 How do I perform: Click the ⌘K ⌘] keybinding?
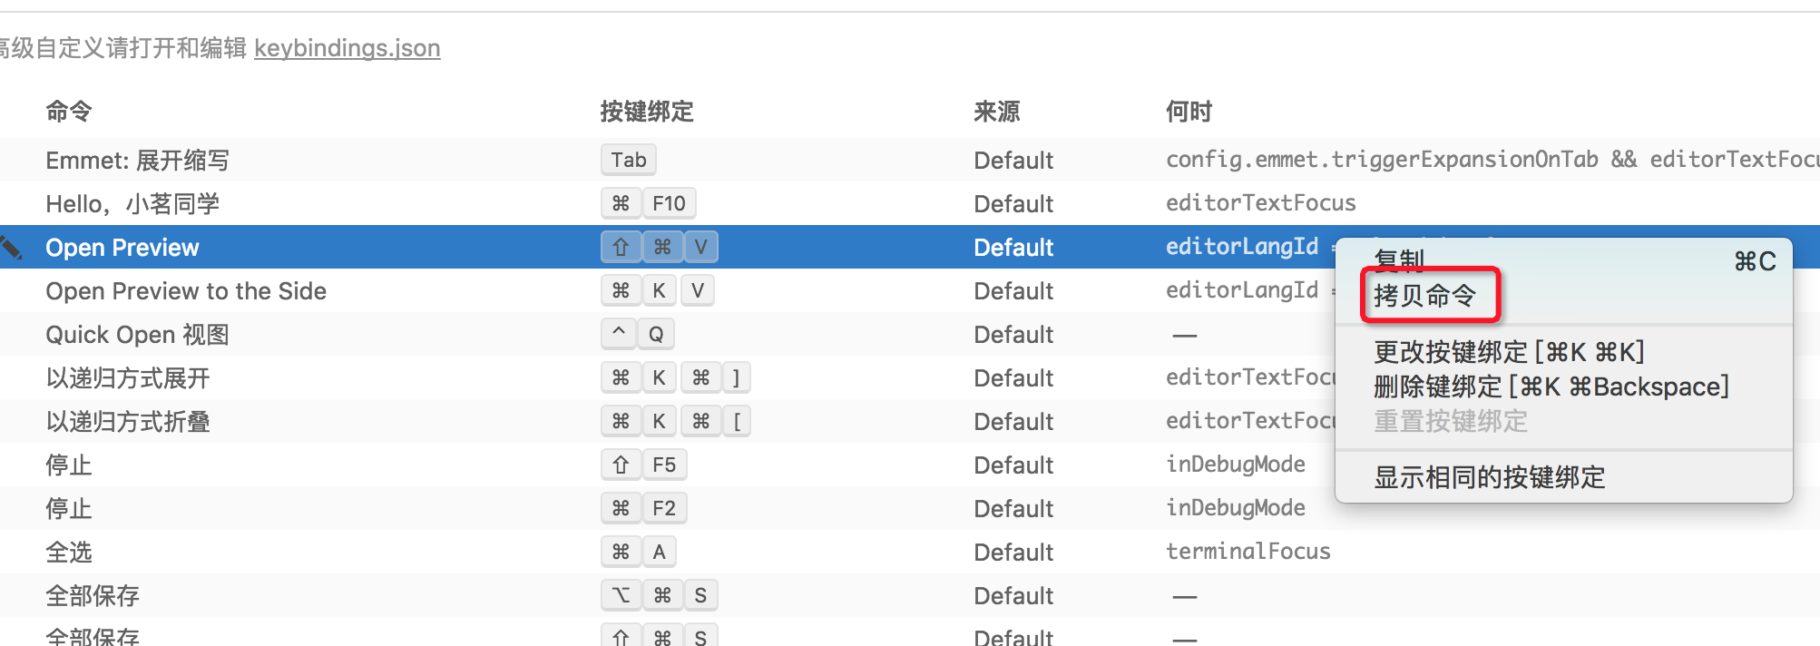675,377
